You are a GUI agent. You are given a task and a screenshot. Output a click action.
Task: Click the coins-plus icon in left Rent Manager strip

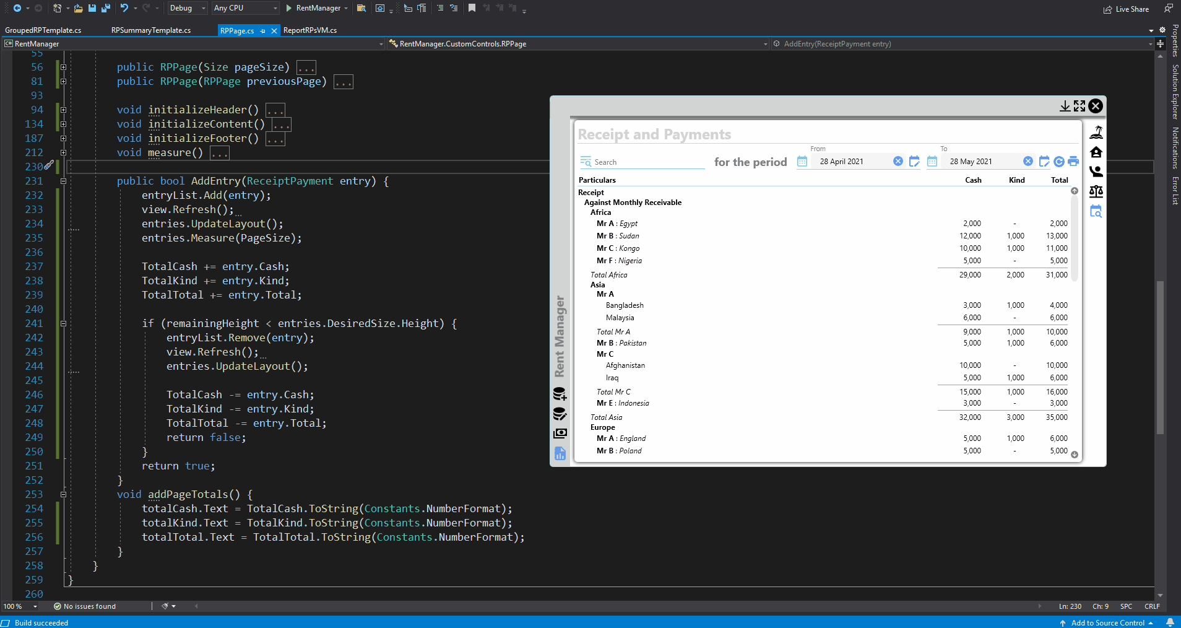[560, 394]
